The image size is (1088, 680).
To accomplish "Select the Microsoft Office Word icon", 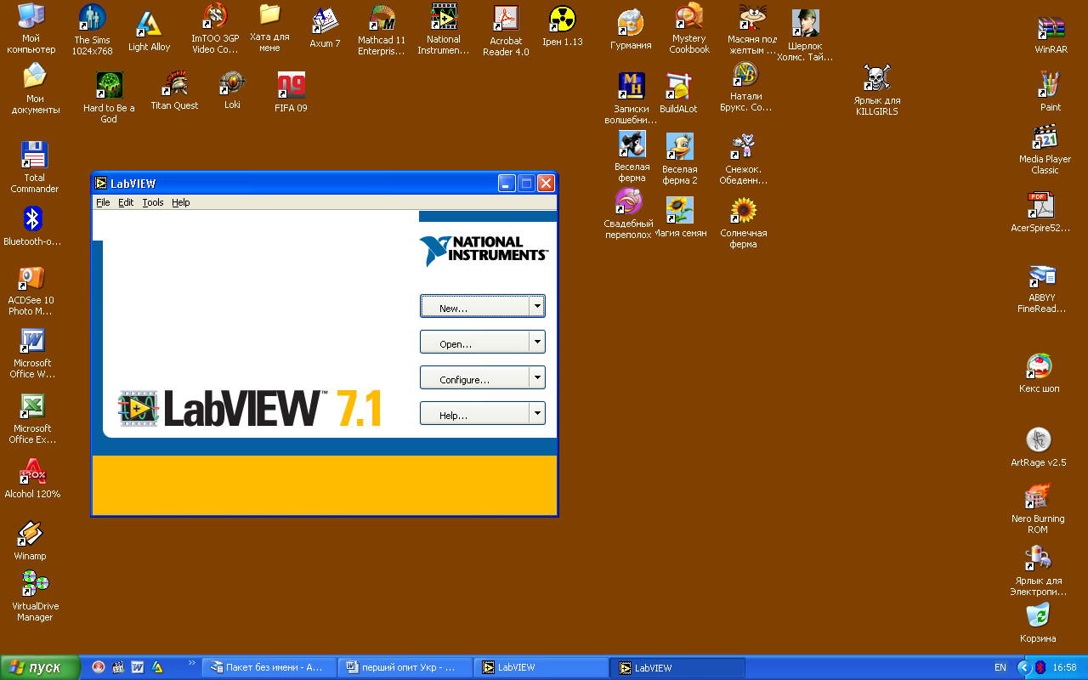I will tap(33, 354).
